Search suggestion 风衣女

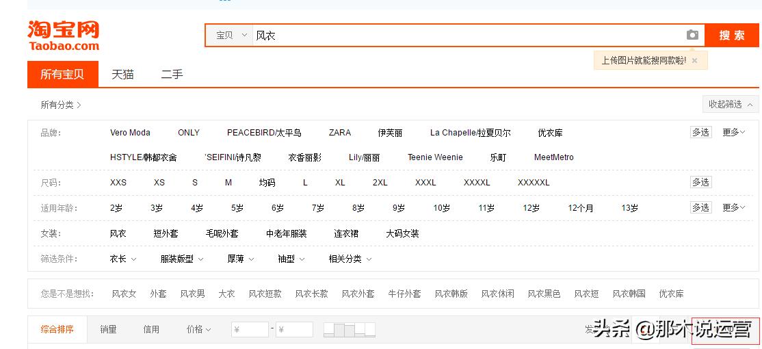pos(124,294)
